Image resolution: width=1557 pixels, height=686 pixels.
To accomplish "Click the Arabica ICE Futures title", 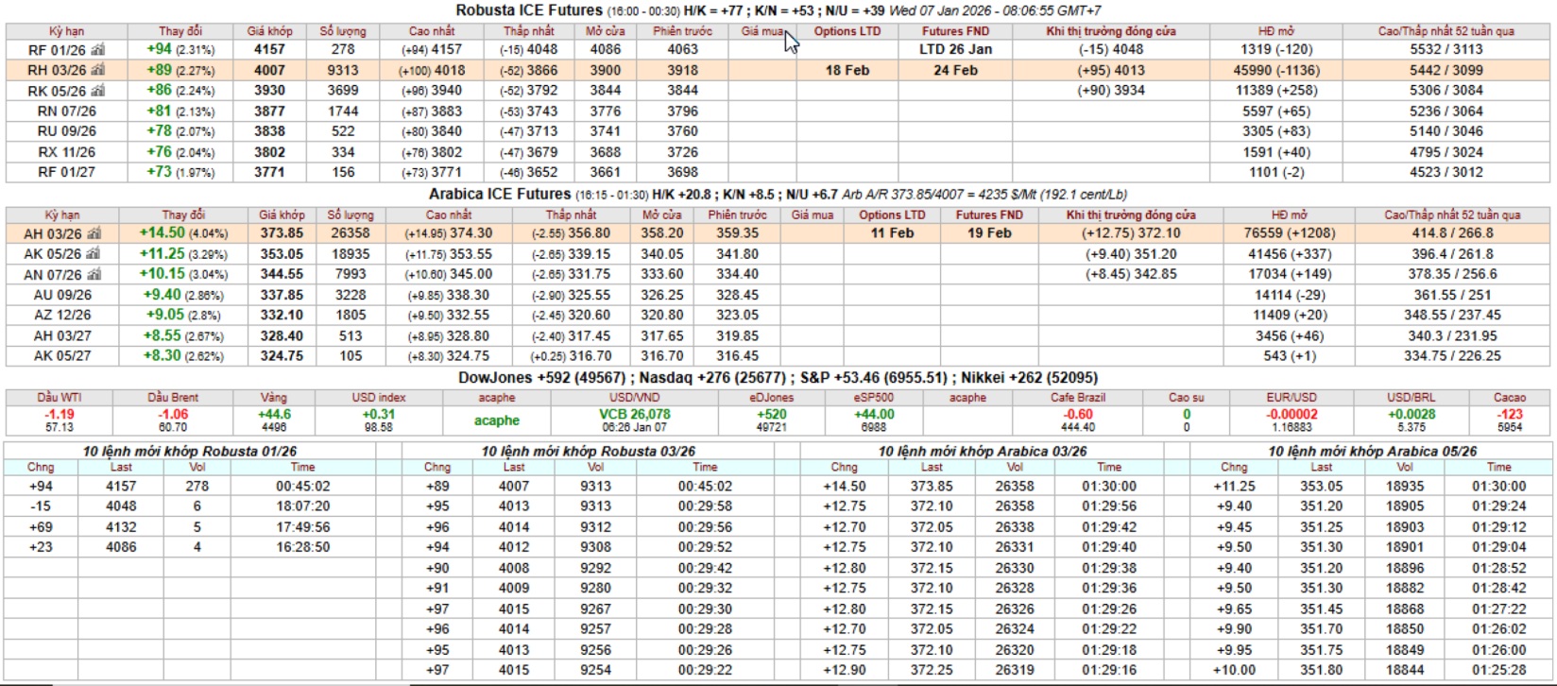I will (x=500, y=194).
